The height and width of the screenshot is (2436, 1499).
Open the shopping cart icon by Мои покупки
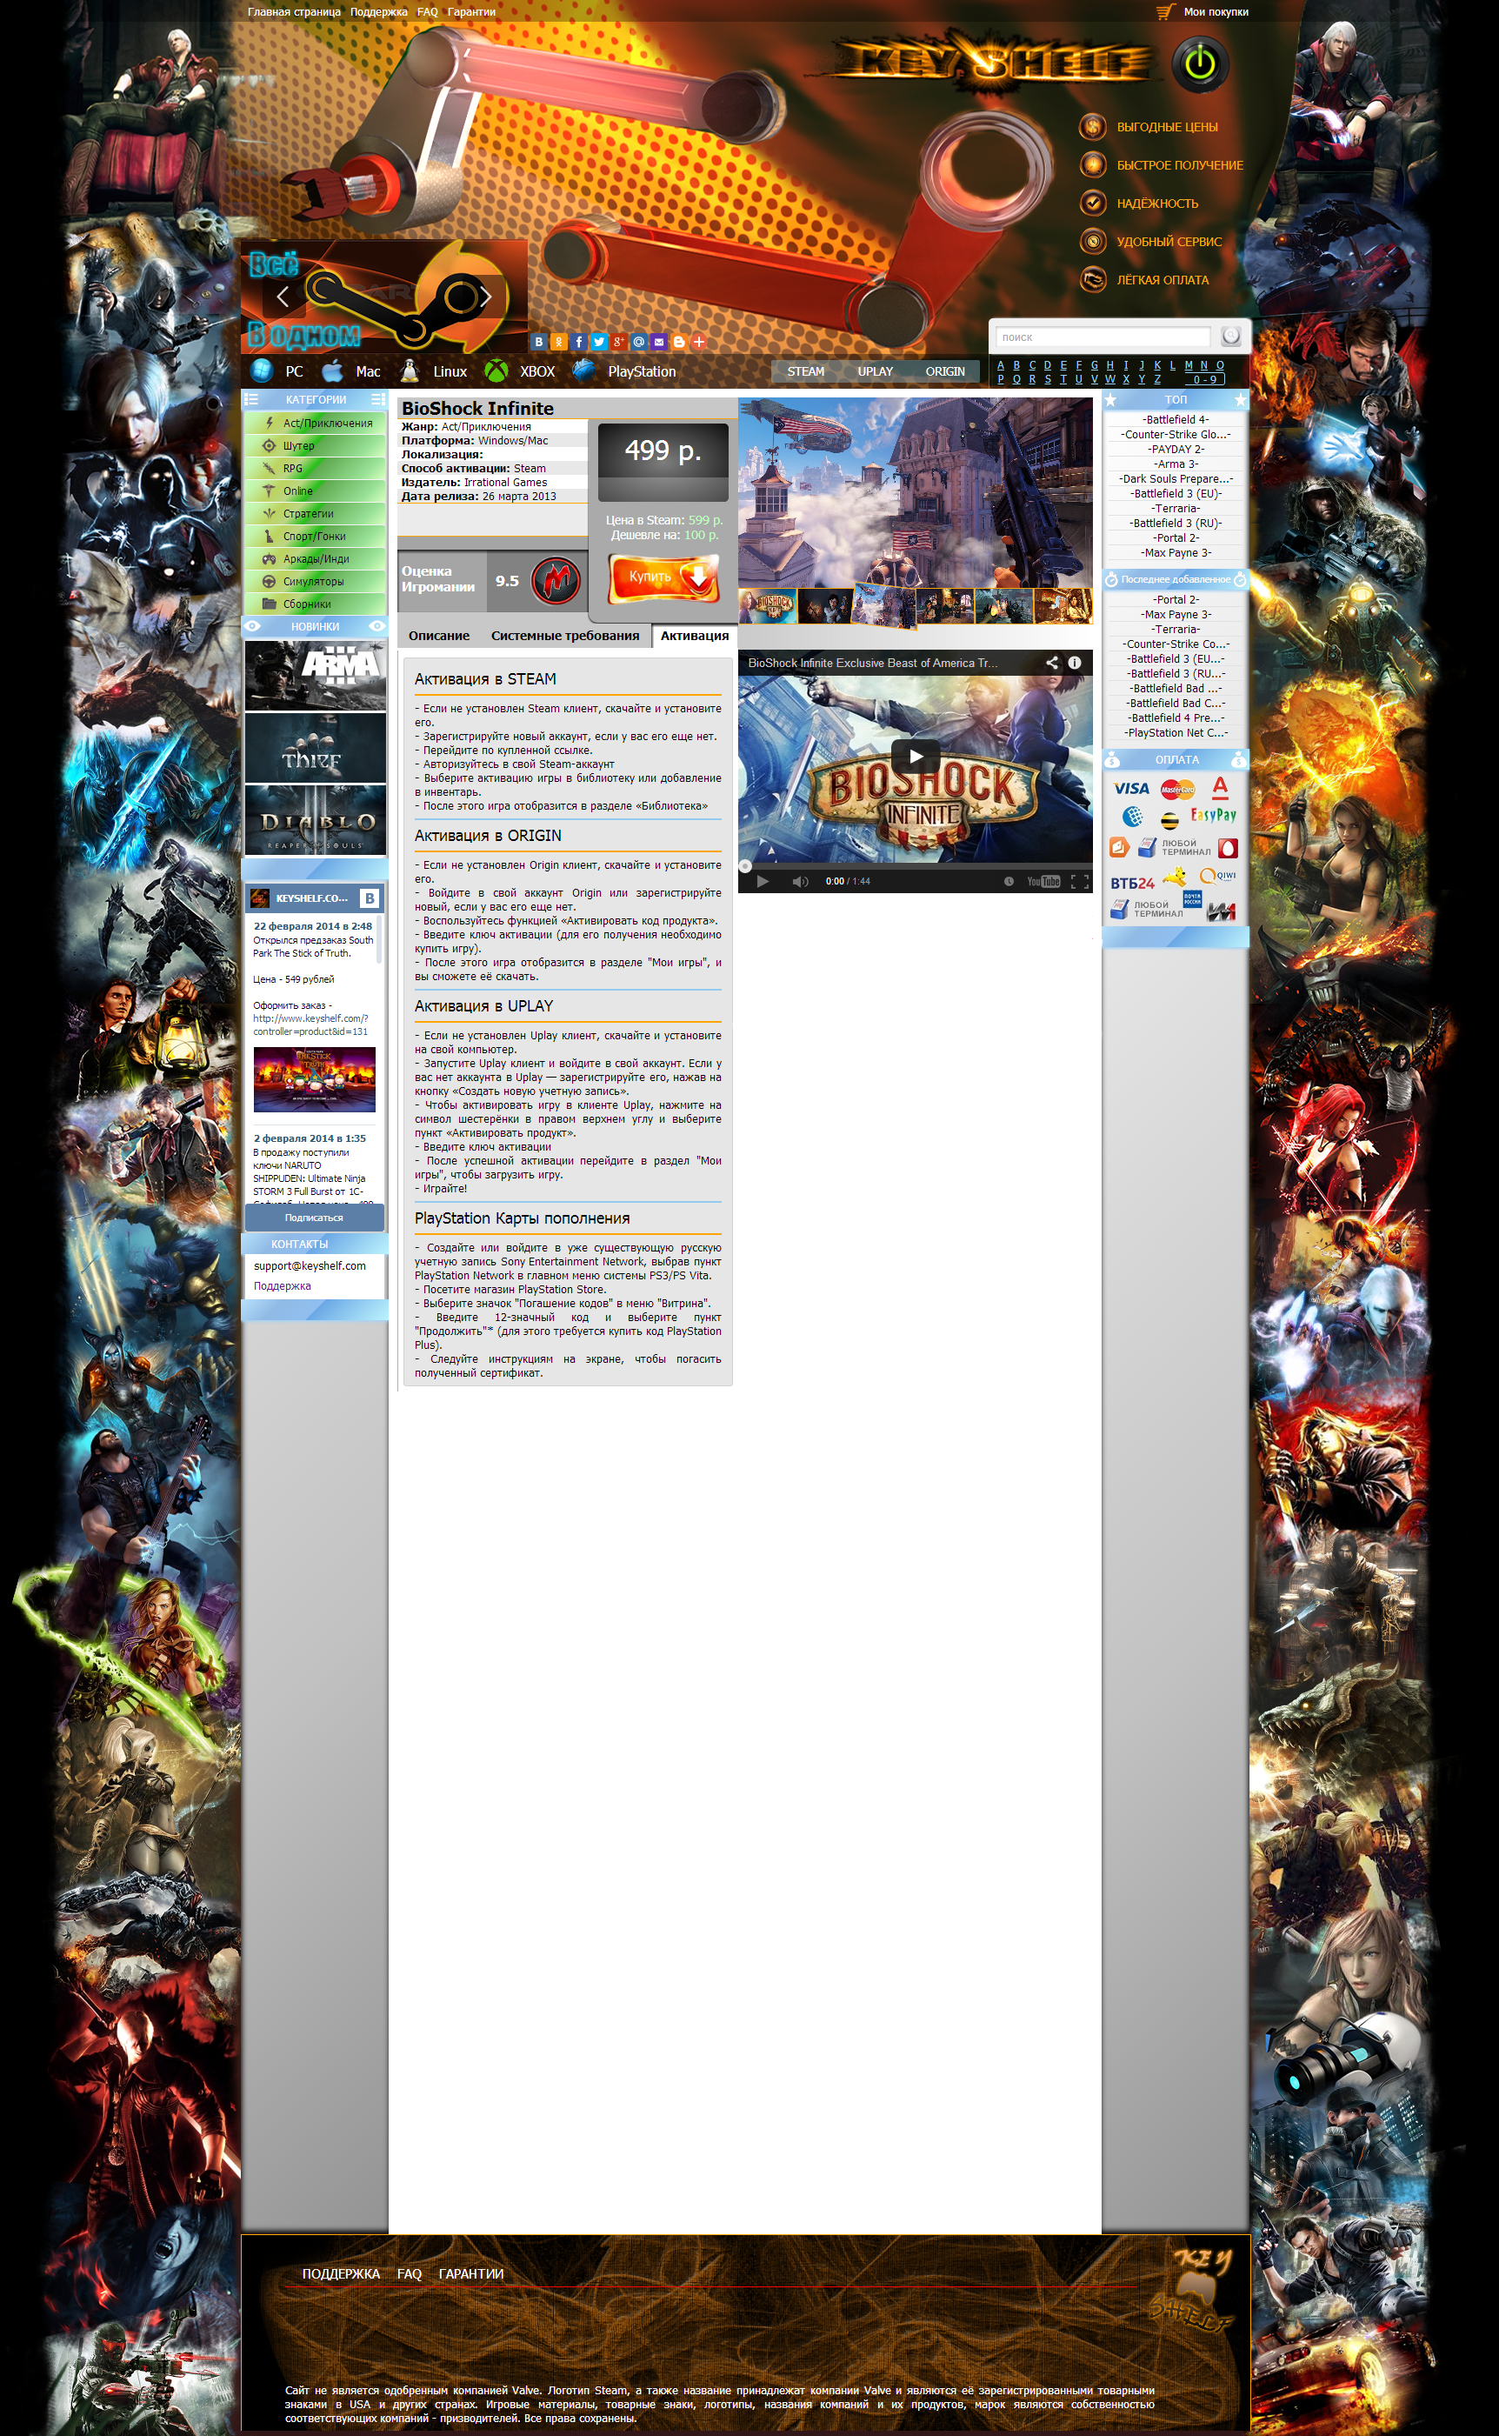click(1165, 12)
